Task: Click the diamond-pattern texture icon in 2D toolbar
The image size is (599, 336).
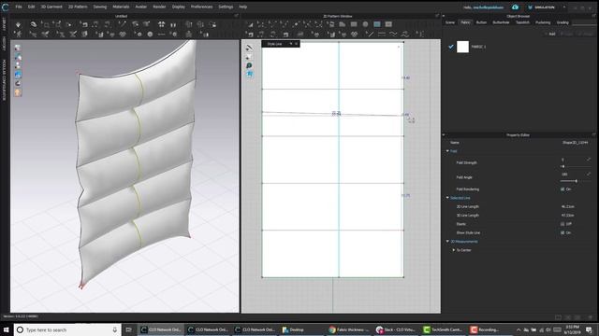Action: 354,35
